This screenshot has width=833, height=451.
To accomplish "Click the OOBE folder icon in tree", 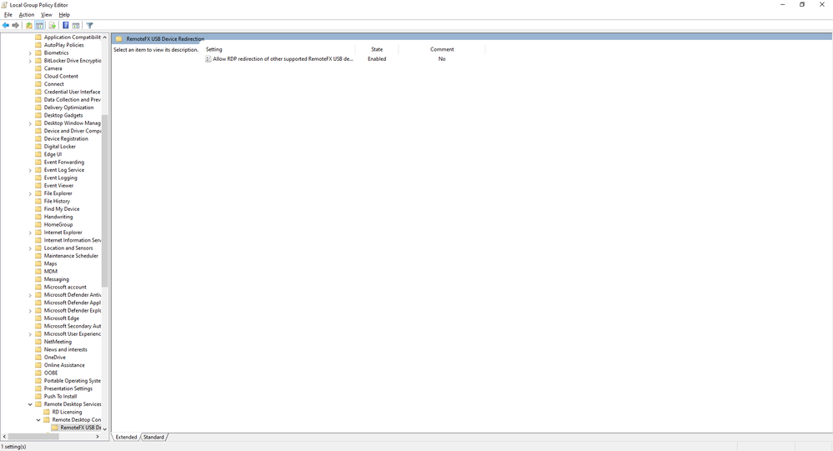I will (x=38, y=373).
